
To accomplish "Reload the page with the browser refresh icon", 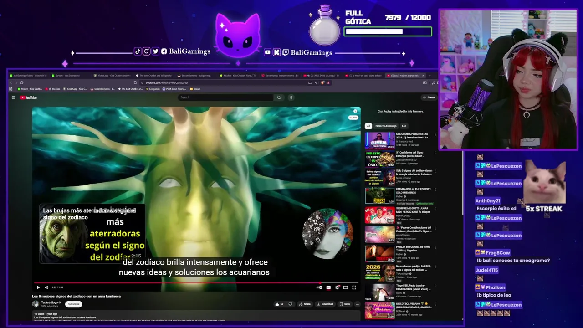I will (x=21, y=83).
